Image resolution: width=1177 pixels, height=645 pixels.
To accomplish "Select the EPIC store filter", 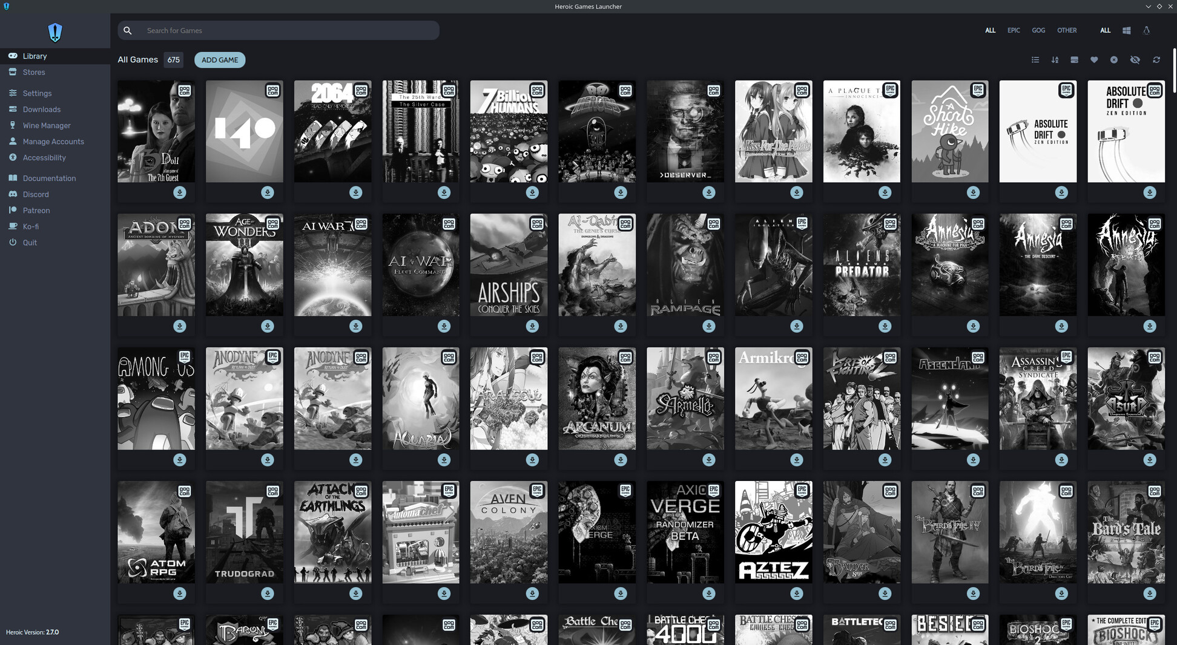I will pos(1014,30).
